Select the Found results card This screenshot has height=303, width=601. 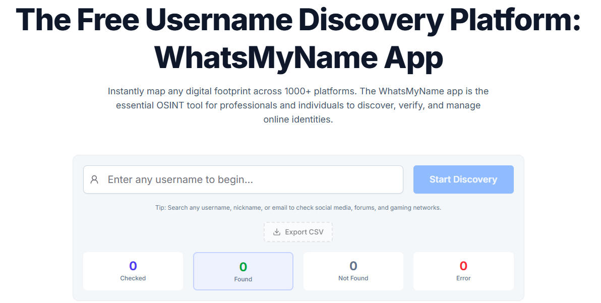[x=243, y=271]
